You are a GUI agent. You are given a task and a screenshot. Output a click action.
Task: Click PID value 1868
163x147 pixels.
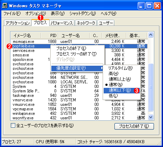[52, 42]
